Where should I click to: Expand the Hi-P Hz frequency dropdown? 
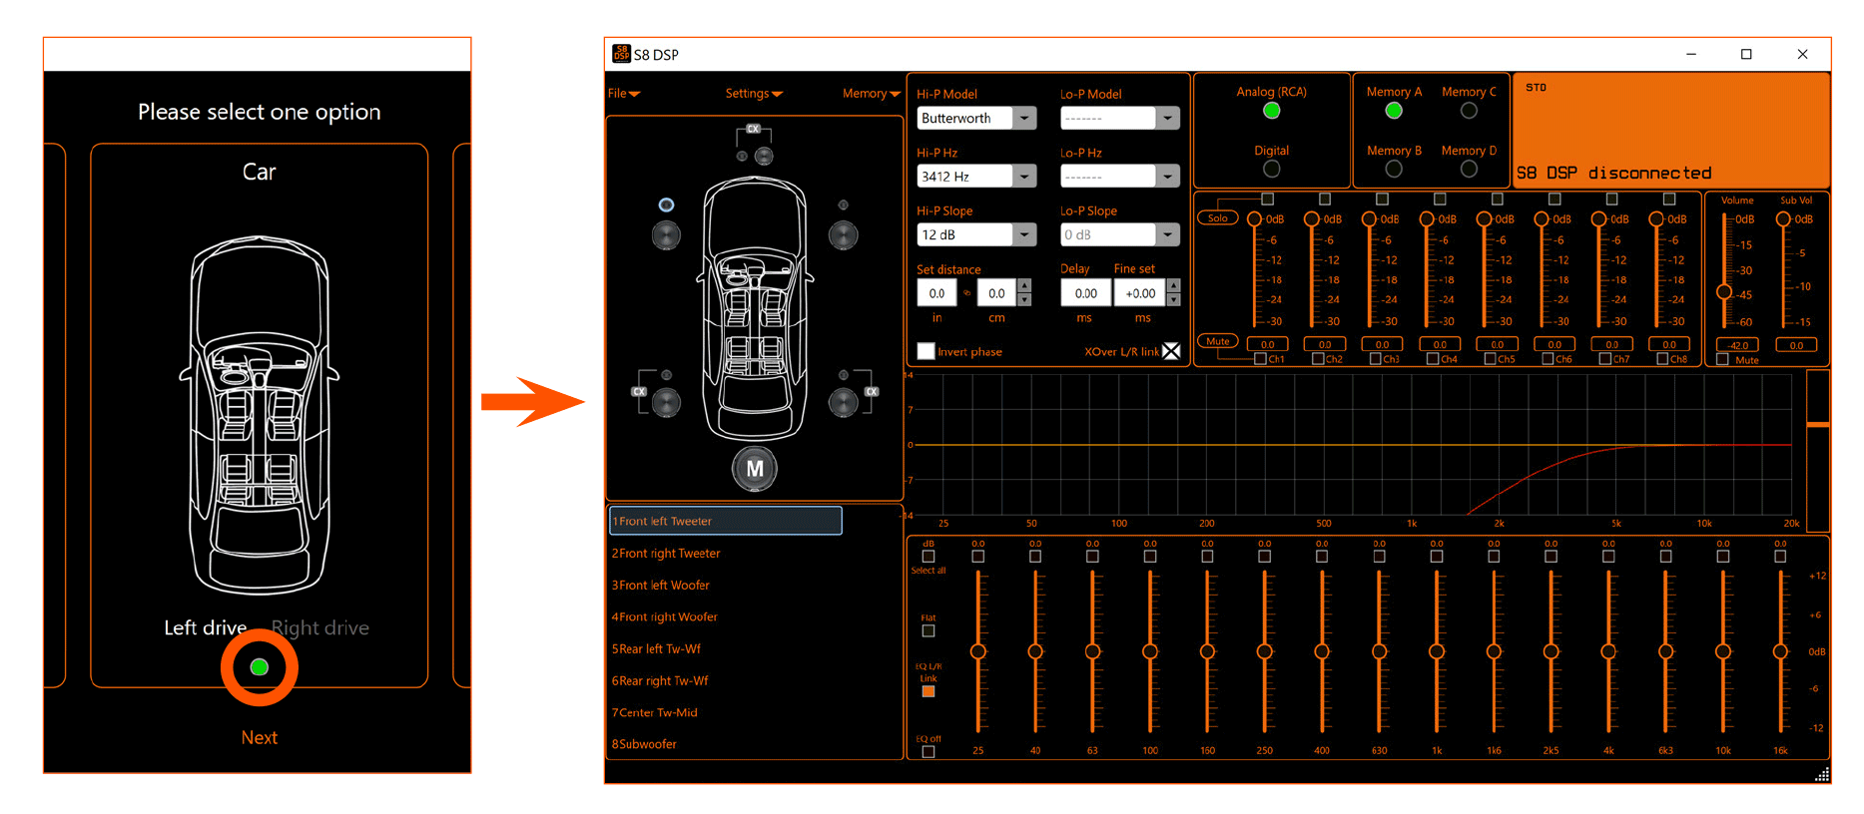[1024, 177]
